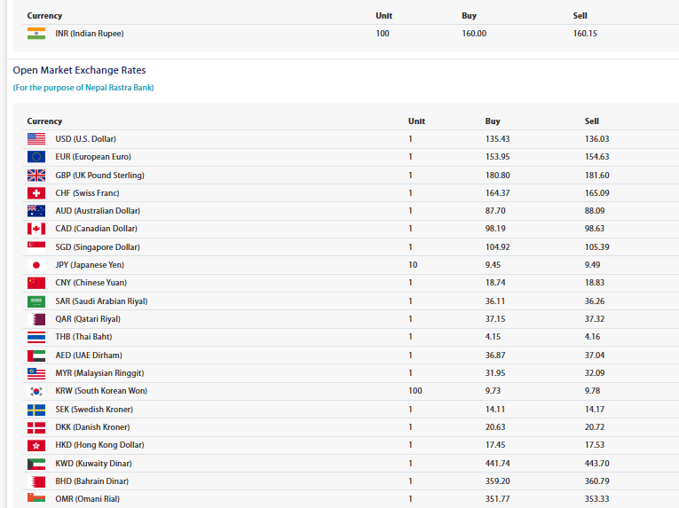679x508 pixels.
Task: Click the SGD (Singapore Dollar) row label
Action: pos(98,247)
